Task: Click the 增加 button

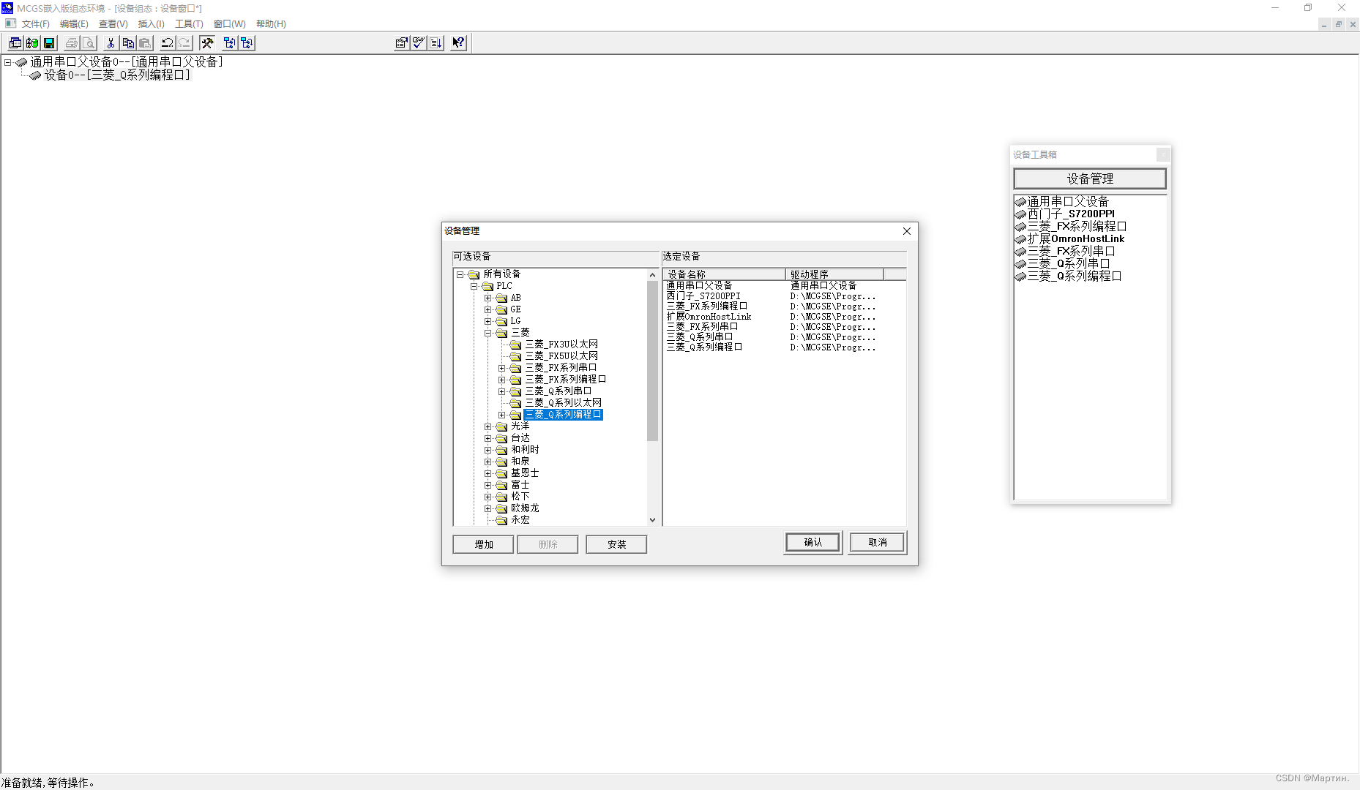Action: click(483, 544)
